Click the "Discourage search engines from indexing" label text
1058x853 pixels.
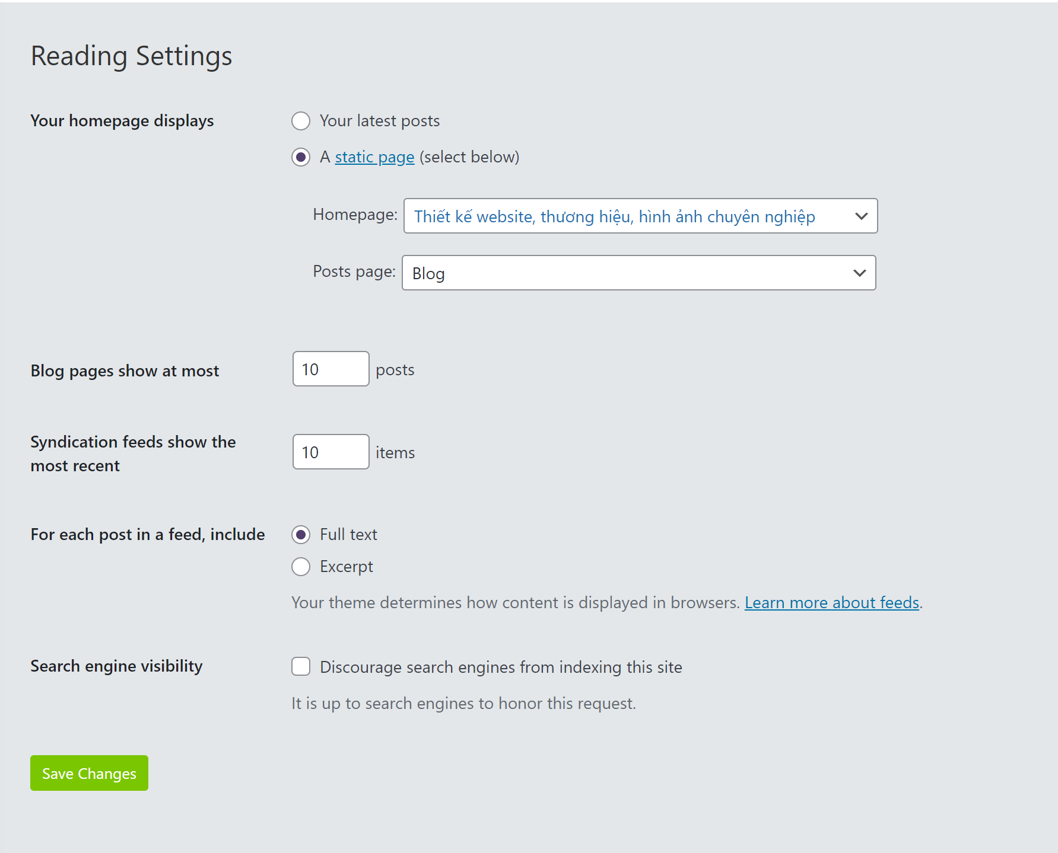[501, 667]
